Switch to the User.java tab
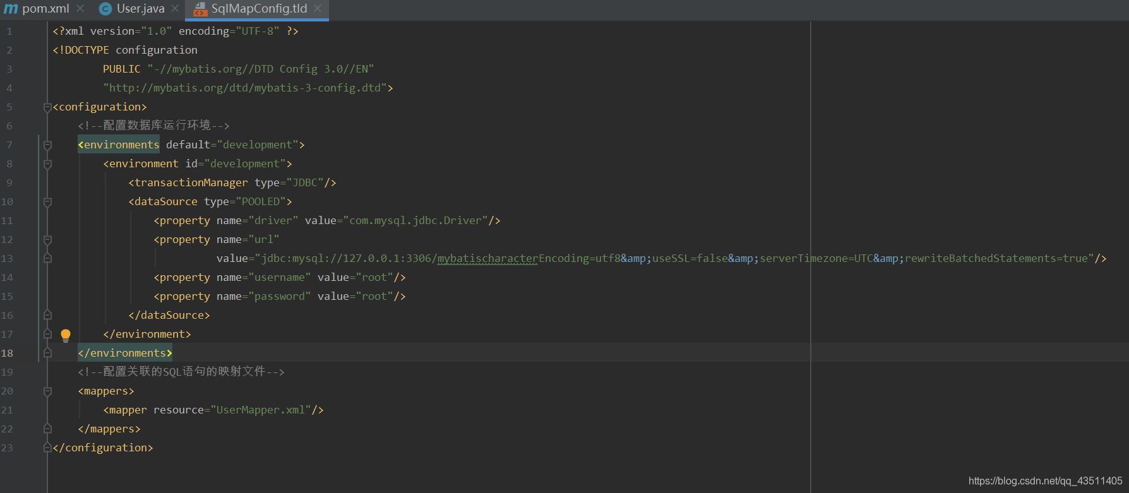Viewport: 1129px width, 493px height. (140, 9)
